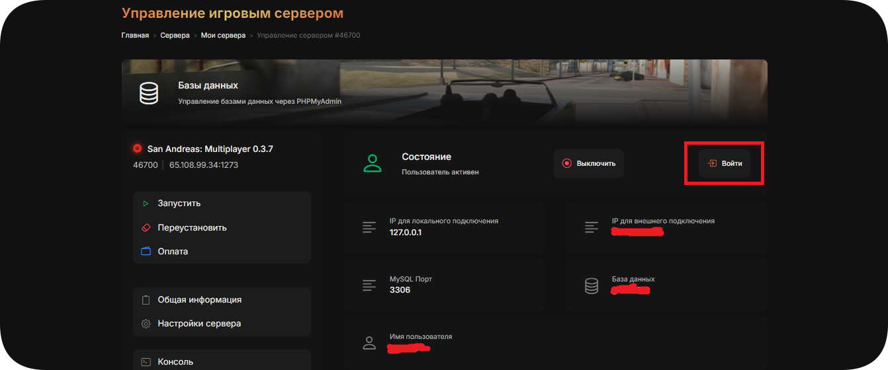Click the Управление игровым сервером heading
Screen dimensions: 888x370
[x=232, y=13]
